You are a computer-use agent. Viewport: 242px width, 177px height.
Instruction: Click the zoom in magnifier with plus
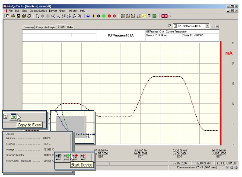pyautogui.click(x=53, y=16)
